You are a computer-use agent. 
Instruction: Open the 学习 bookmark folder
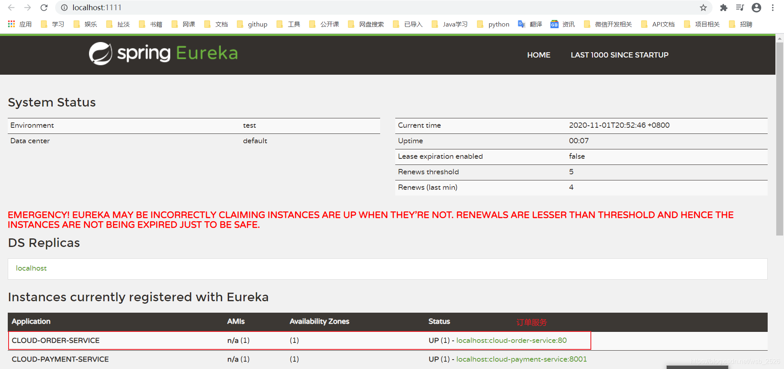[x=52, y=24]
